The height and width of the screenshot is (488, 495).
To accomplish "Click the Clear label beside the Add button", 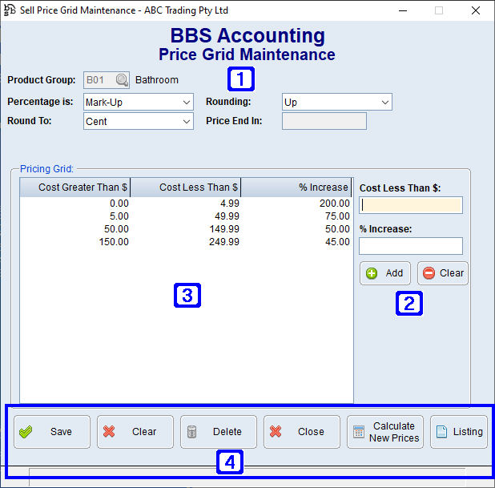I will tap(452, 273).
